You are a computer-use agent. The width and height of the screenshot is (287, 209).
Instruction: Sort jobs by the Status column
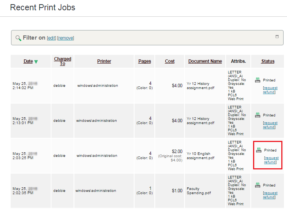tap(268, 61)
